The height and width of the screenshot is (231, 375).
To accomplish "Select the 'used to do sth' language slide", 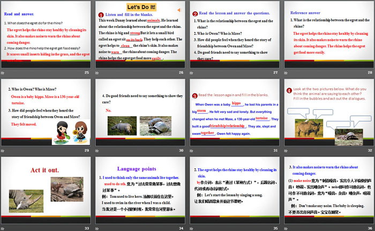I will (140, 190).
